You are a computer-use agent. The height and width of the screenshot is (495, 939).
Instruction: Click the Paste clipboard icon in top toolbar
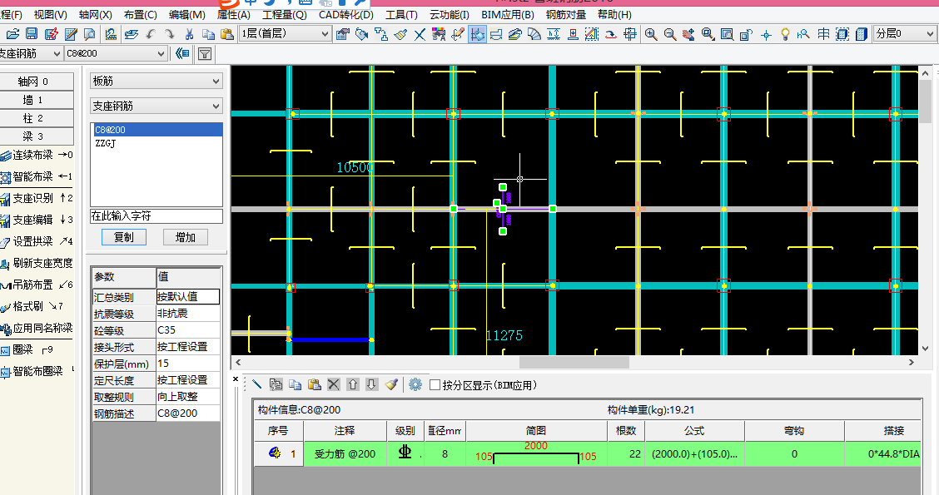[227, 34]
